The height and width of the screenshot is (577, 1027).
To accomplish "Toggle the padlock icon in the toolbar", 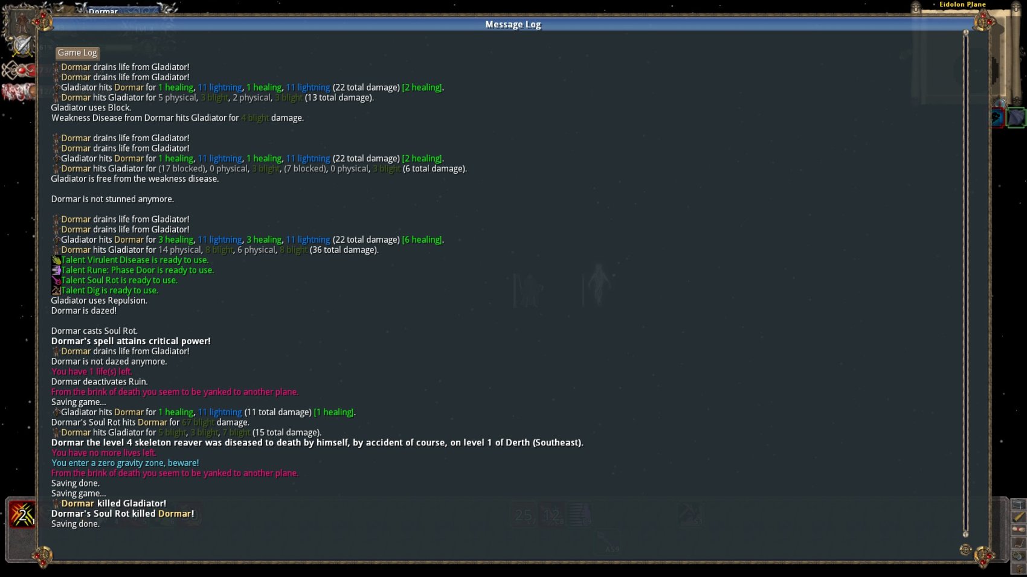I will click(x=1019, y=569).
